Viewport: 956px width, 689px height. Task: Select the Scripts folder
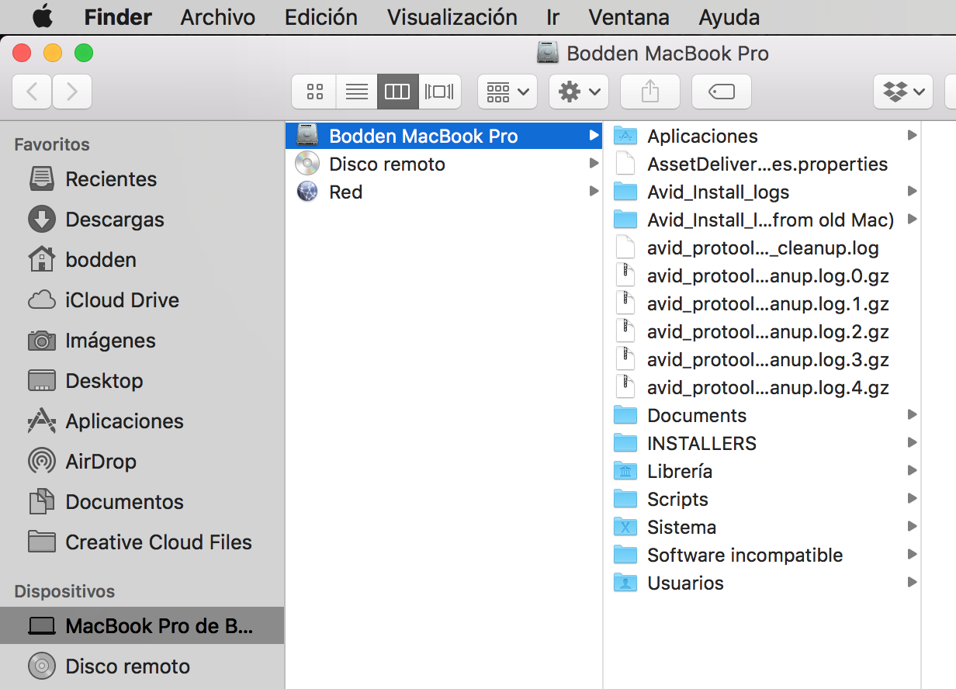(x=763, y=499)
